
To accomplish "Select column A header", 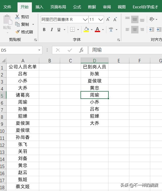I will [x=23, y=61].
